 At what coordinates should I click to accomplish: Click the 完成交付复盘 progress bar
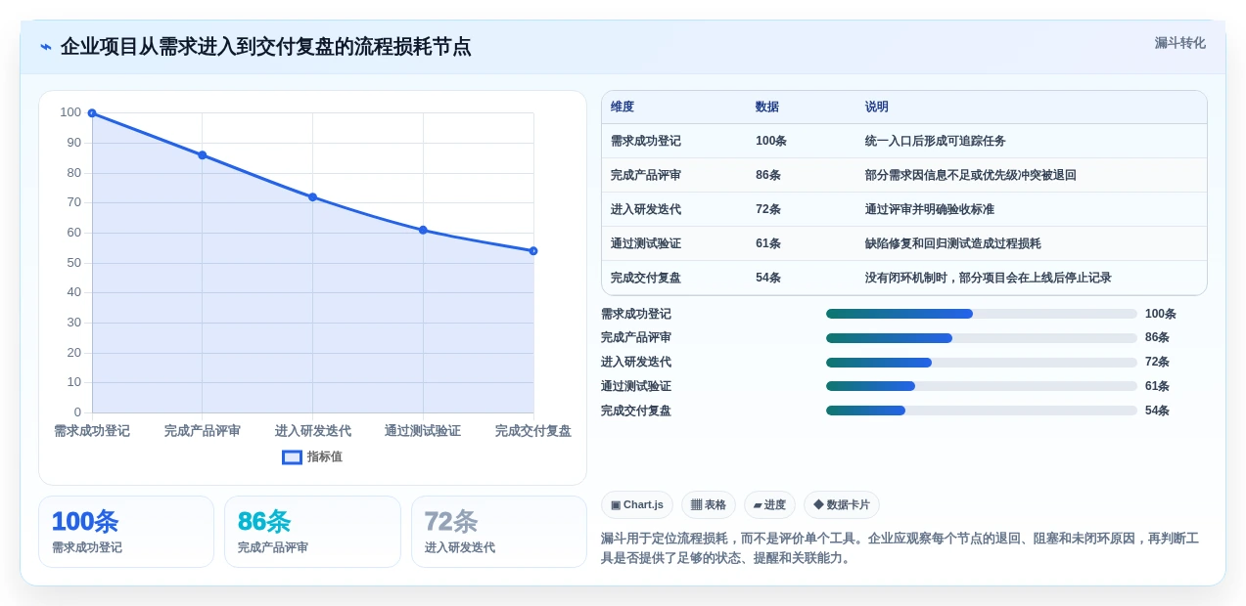click(x=982, y=411)
